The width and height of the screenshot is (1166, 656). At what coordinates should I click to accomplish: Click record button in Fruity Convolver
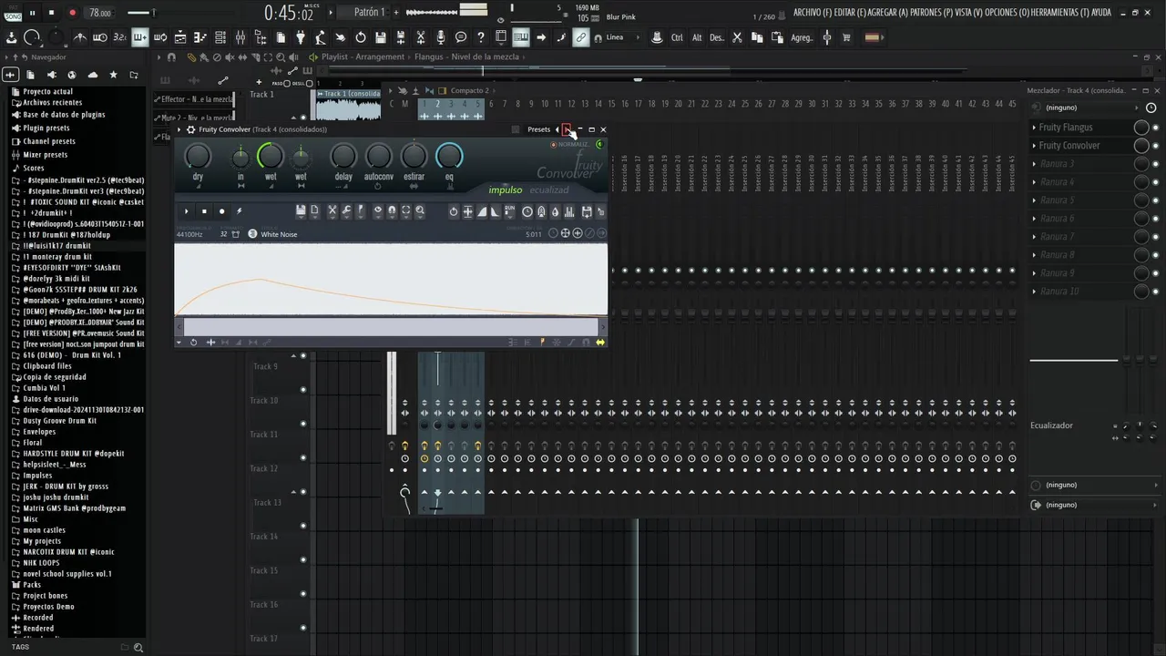pyautogui.click(x=221, y=210)
